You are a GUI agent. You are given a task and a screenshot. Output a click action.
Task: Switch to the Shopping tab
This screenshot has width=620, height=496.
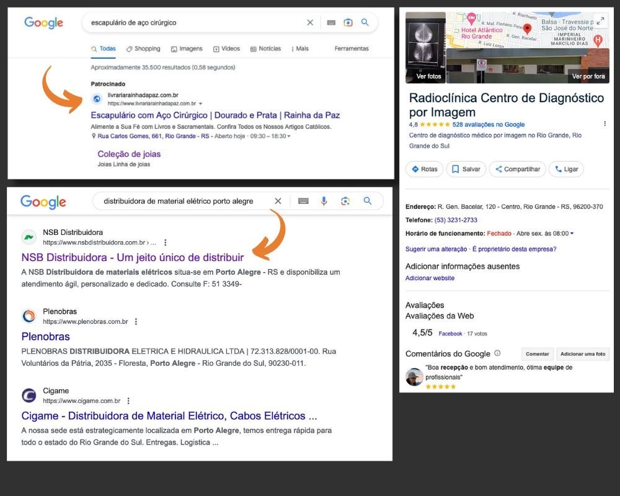click(x=143, y=49)
